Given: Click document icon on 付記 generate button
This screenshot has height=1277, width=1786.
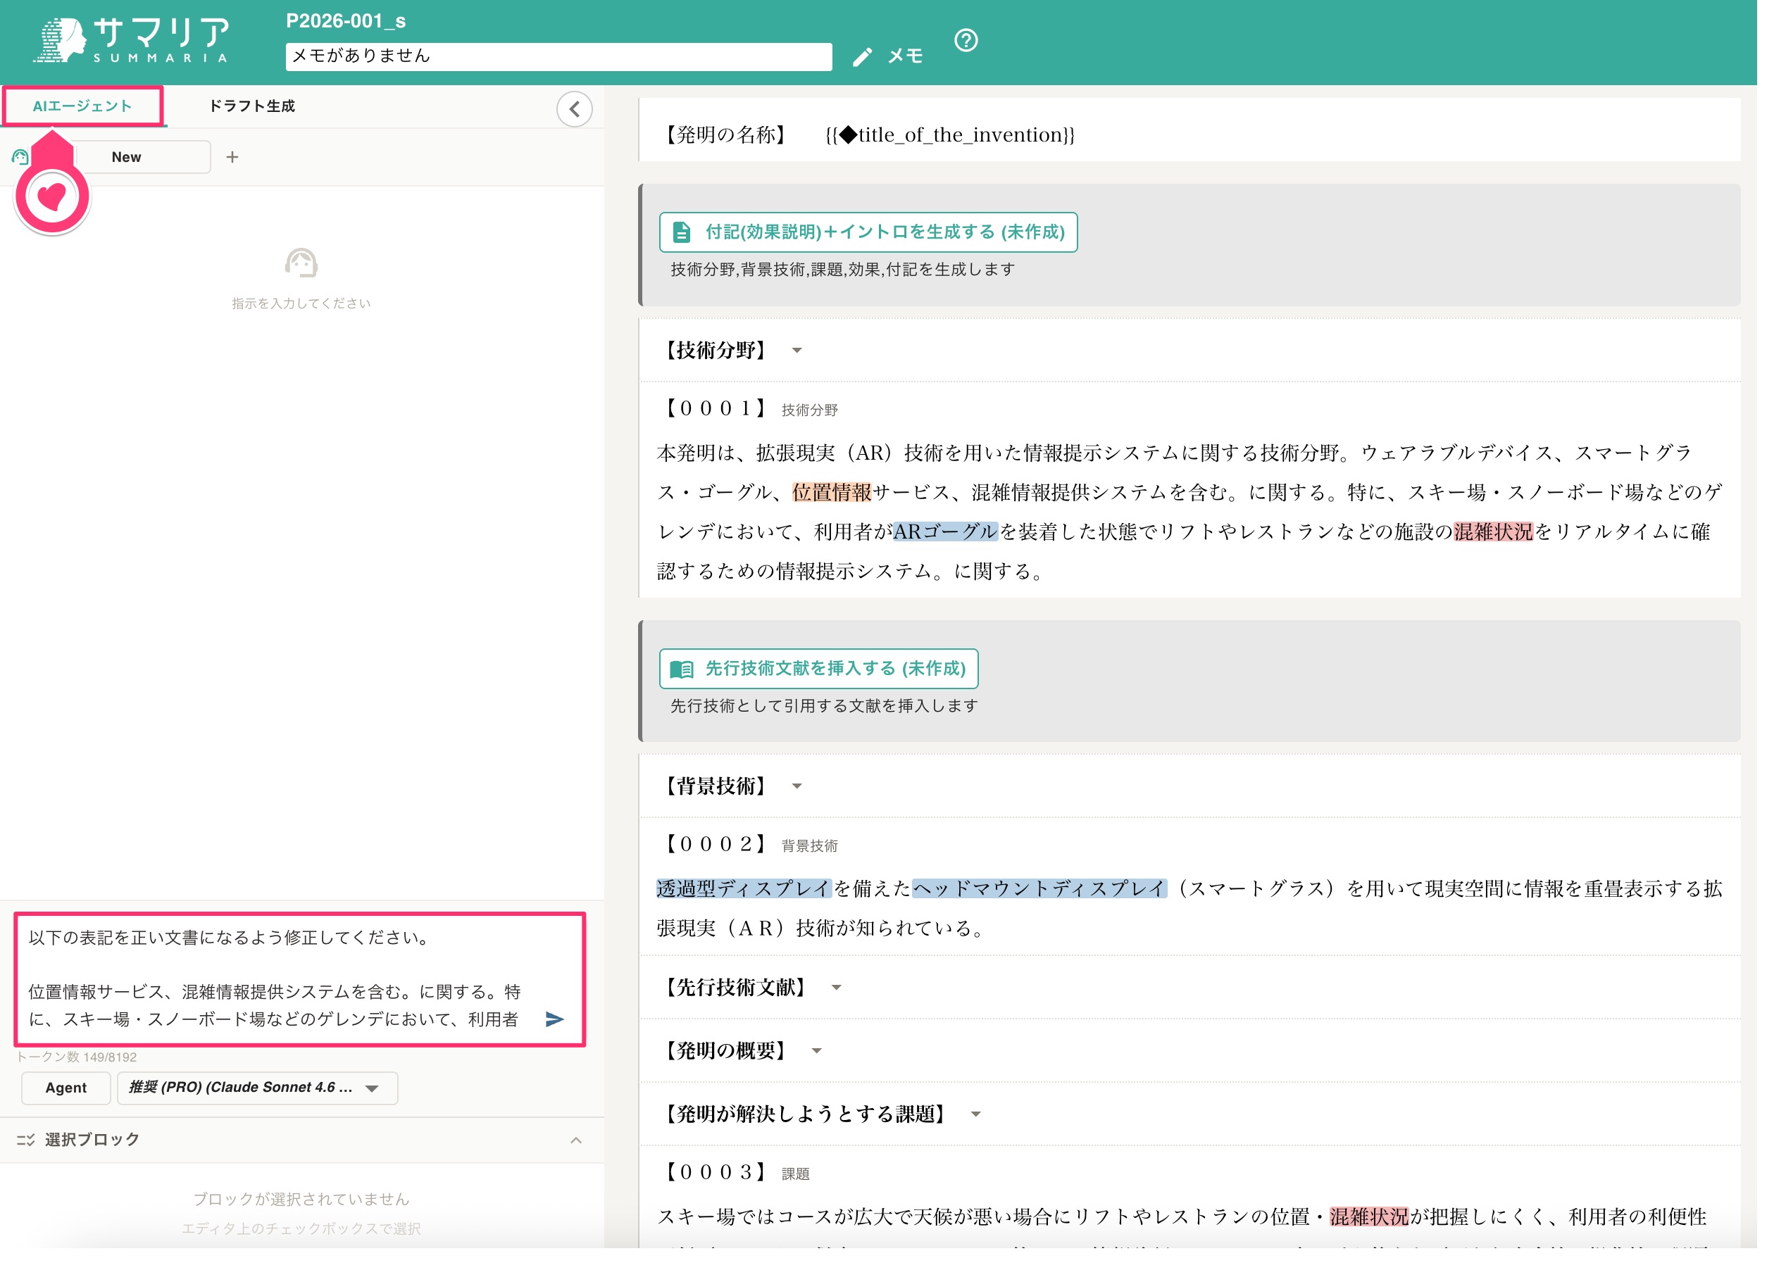Looking at the screenshot, I should (x=682, y=232).
